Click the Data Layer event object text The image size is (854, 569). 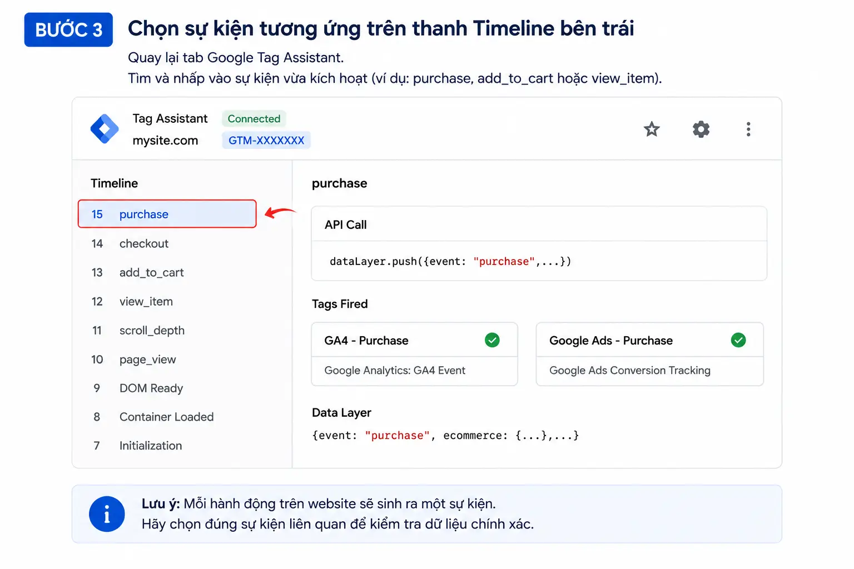click(x=445, y=436)
